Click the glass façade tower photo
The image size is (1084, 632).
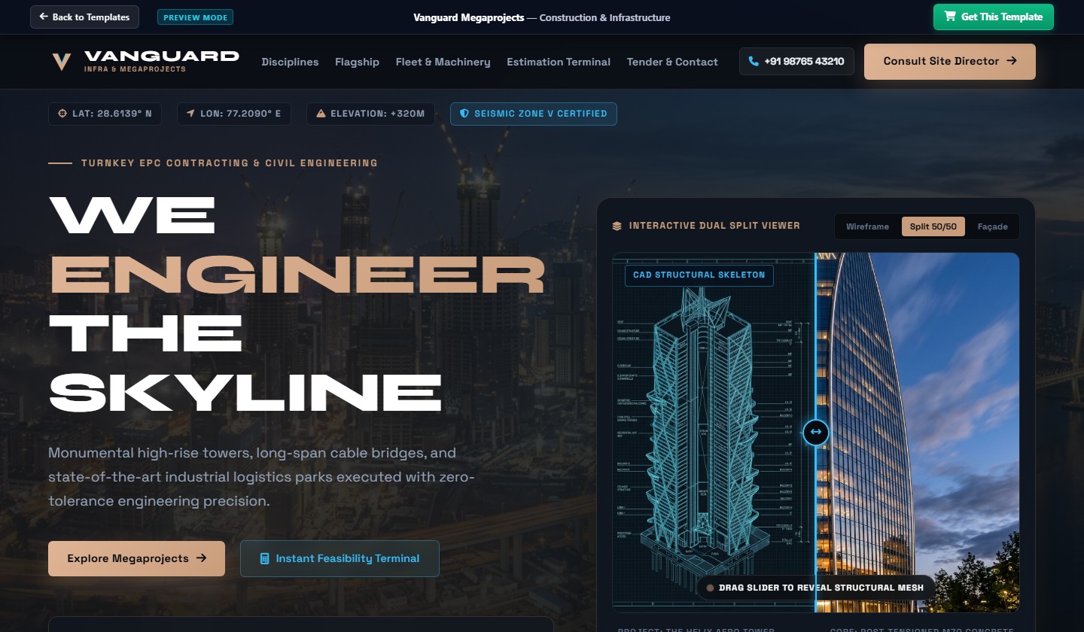pyautogui.click(x=918, y=432)
